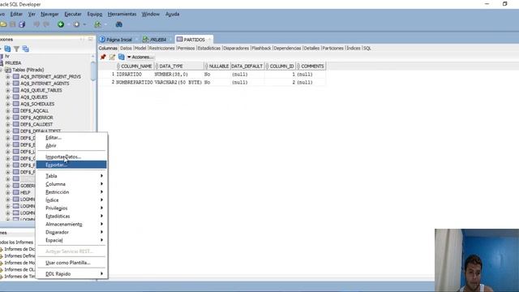
Task: Open the Herramientas menu
Action: click(122, 14)
